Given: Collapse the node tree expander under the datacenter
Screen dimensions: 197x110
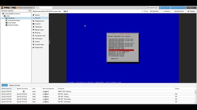Looking at the screenshot, I should coord(3,16).
